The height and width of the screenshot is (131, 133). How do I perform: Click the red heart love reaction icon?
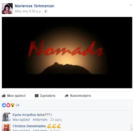[x=8, y=105]
